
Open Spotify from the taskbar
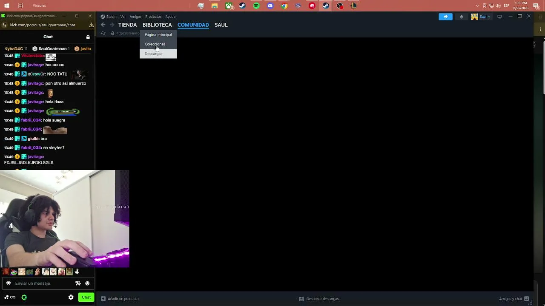click(256, 6)
